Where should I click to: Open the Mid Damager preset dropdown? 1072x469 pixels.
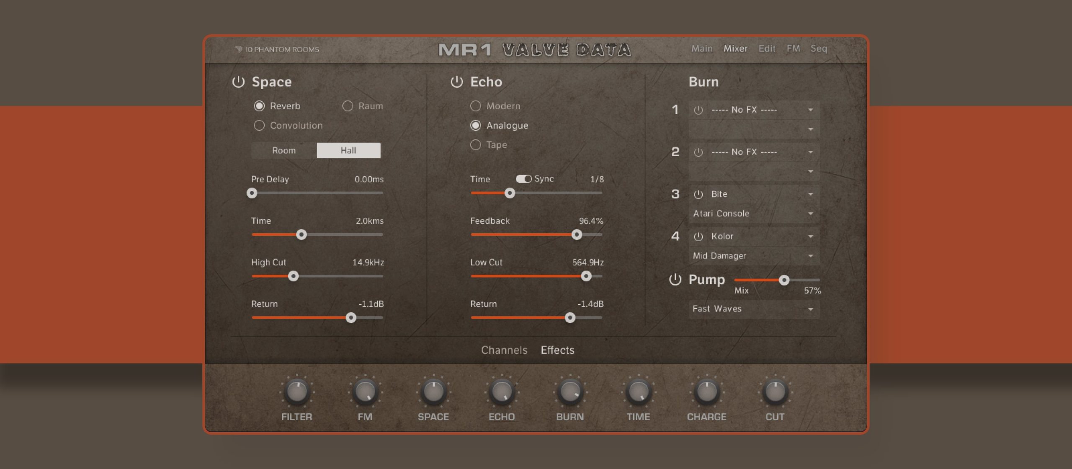click(754, 256)
